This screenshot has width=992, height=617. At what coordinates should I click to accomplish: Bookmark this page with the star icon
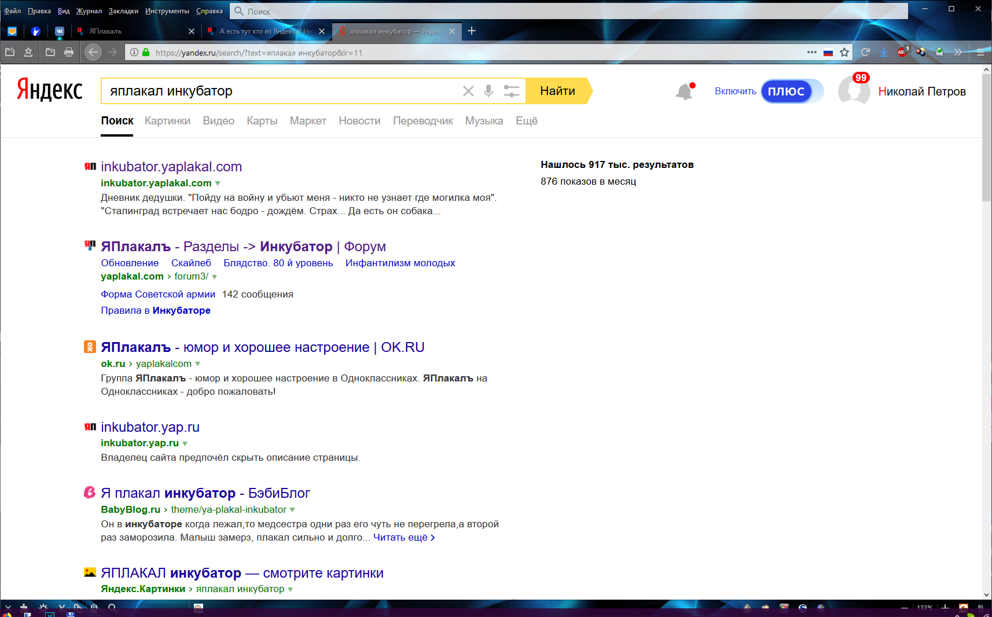[844, 52]
